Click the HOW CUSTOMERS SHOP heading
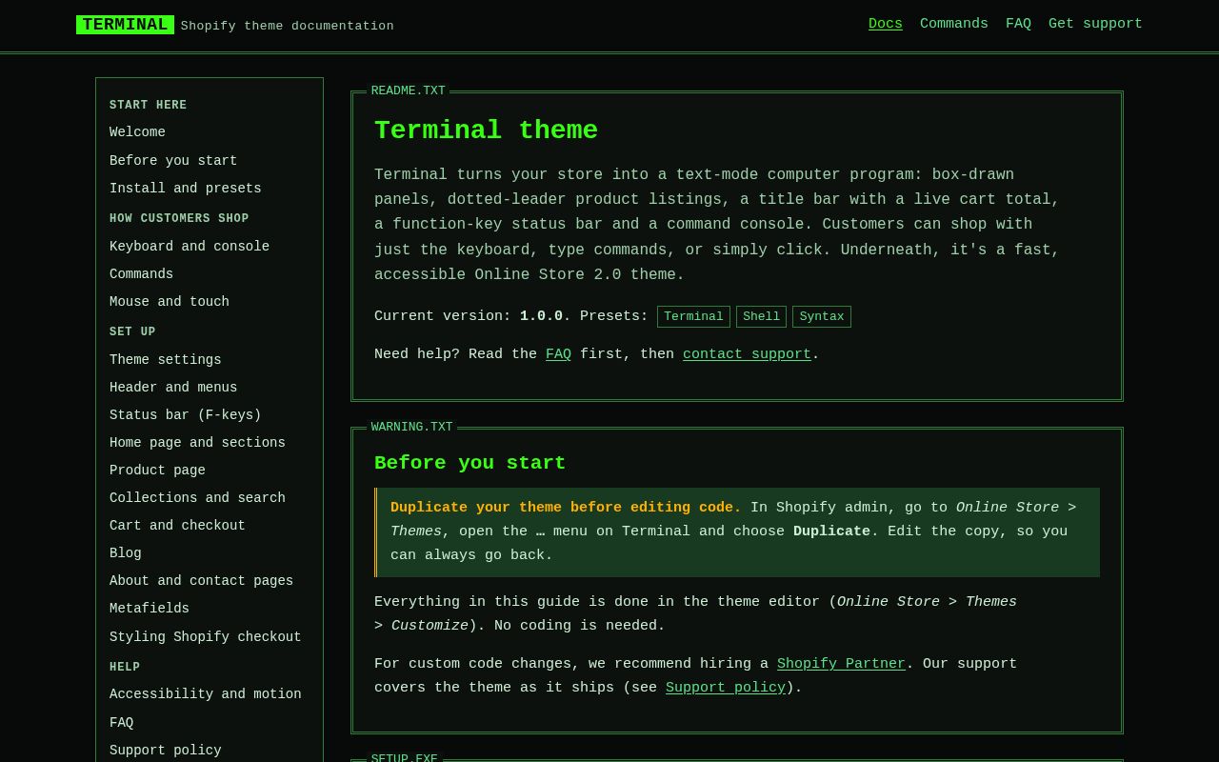The width and height of the screenshot is (1219, 762). pyautogui.click(x=179, y=219)
